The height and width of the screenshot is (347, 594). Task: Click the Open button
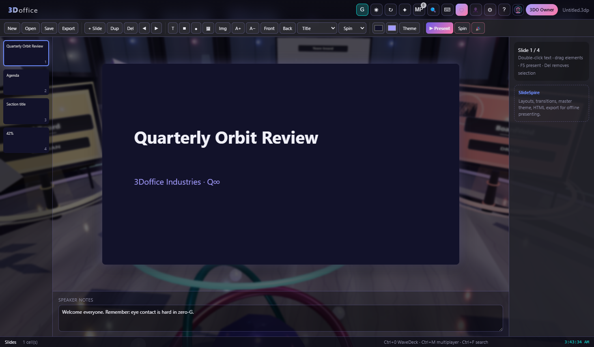click(30, 28)
